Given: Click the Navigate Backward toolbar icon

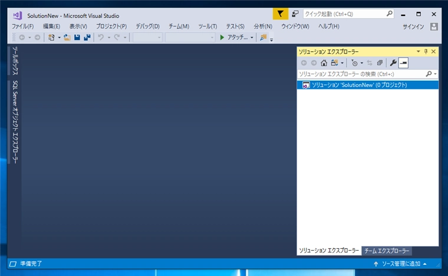Looking at the screenshot, I should click(22, 37).
